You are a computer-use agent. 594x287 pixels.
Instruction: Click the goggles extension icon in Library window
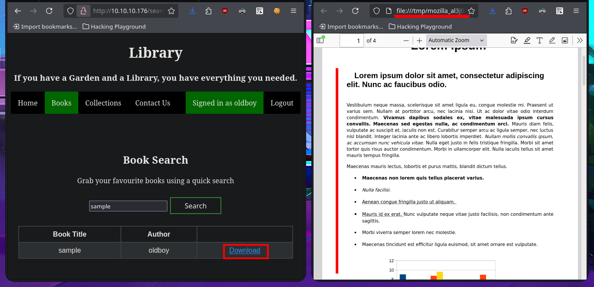242,11
